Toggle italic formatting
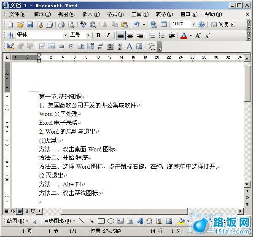The width and height of the screenshot is (253, 237). [108, 35]
